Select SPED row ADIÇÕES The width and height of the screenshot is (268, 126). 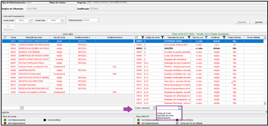[x=199, y=48]
